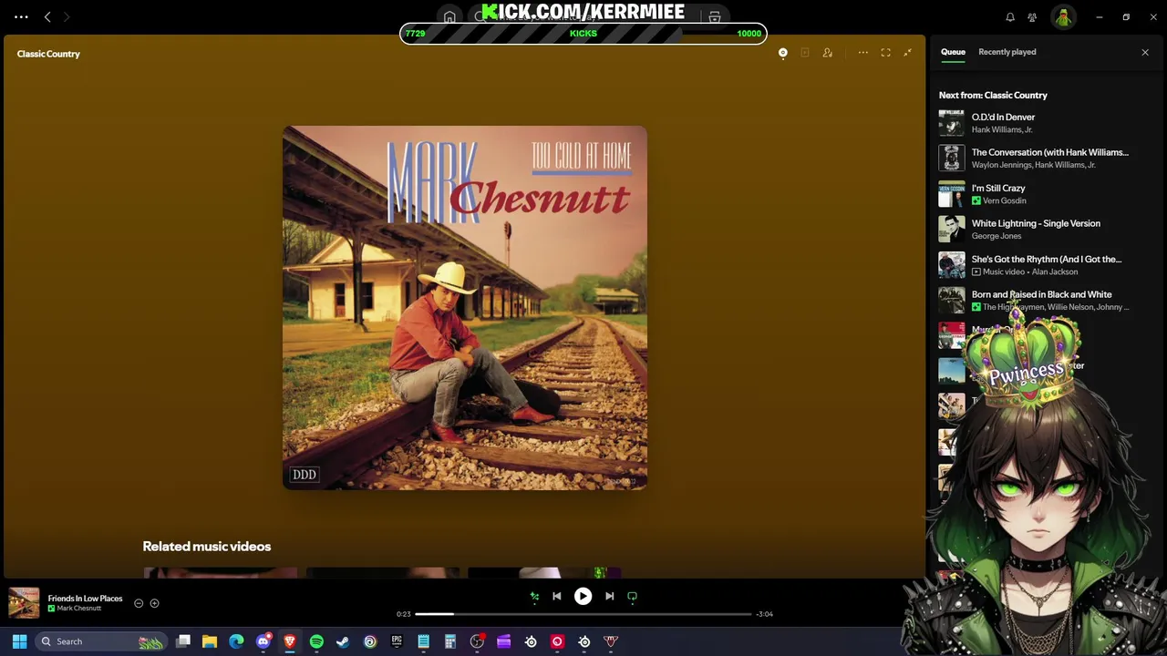Seek in the song progress bar
Screen dimensions: 1167x656
583,614
